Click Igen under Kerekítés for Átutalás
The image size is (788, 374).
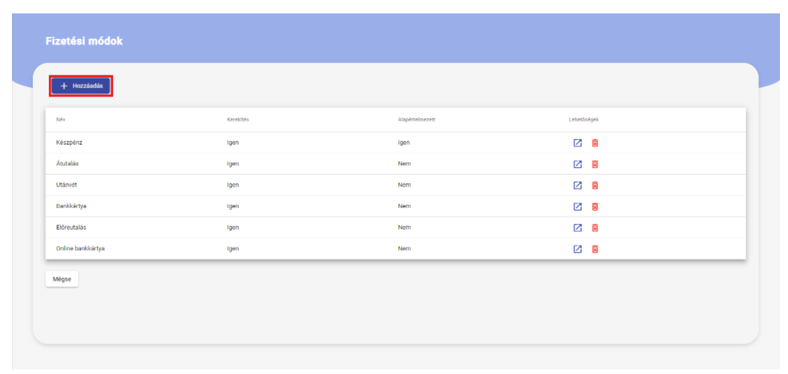tap(233, 164)
